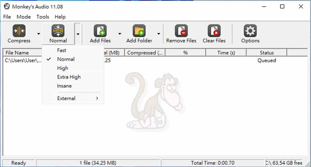Expand the External submenu

tap(73, 98)
